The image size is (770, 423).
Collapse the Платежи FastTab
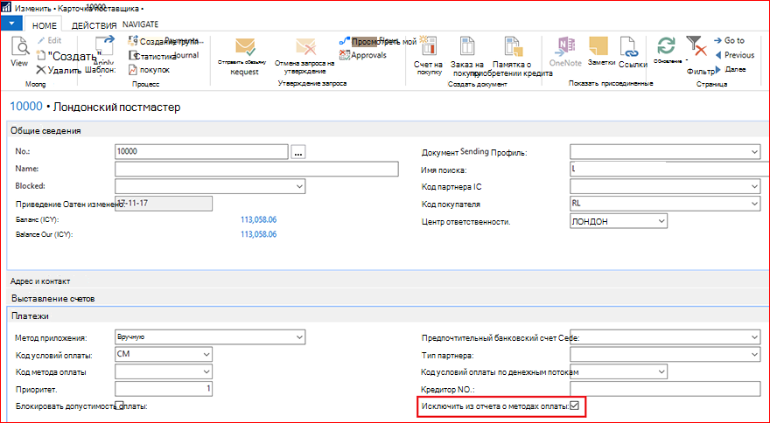pyautogui.click(x=30, y=316)
